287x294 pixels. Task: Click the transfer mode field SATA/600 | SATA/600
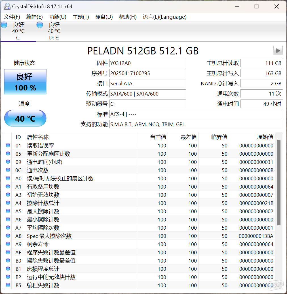148,94
